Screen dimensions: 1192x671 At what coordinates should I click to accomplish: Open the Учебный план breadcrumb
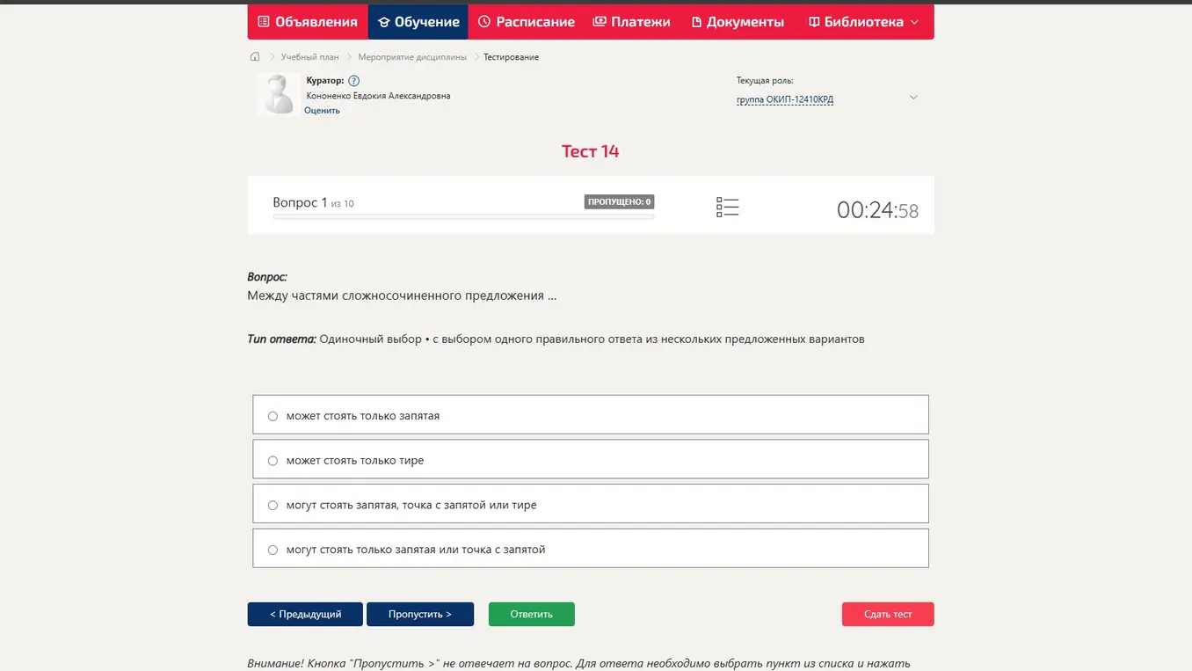point(309,57)
